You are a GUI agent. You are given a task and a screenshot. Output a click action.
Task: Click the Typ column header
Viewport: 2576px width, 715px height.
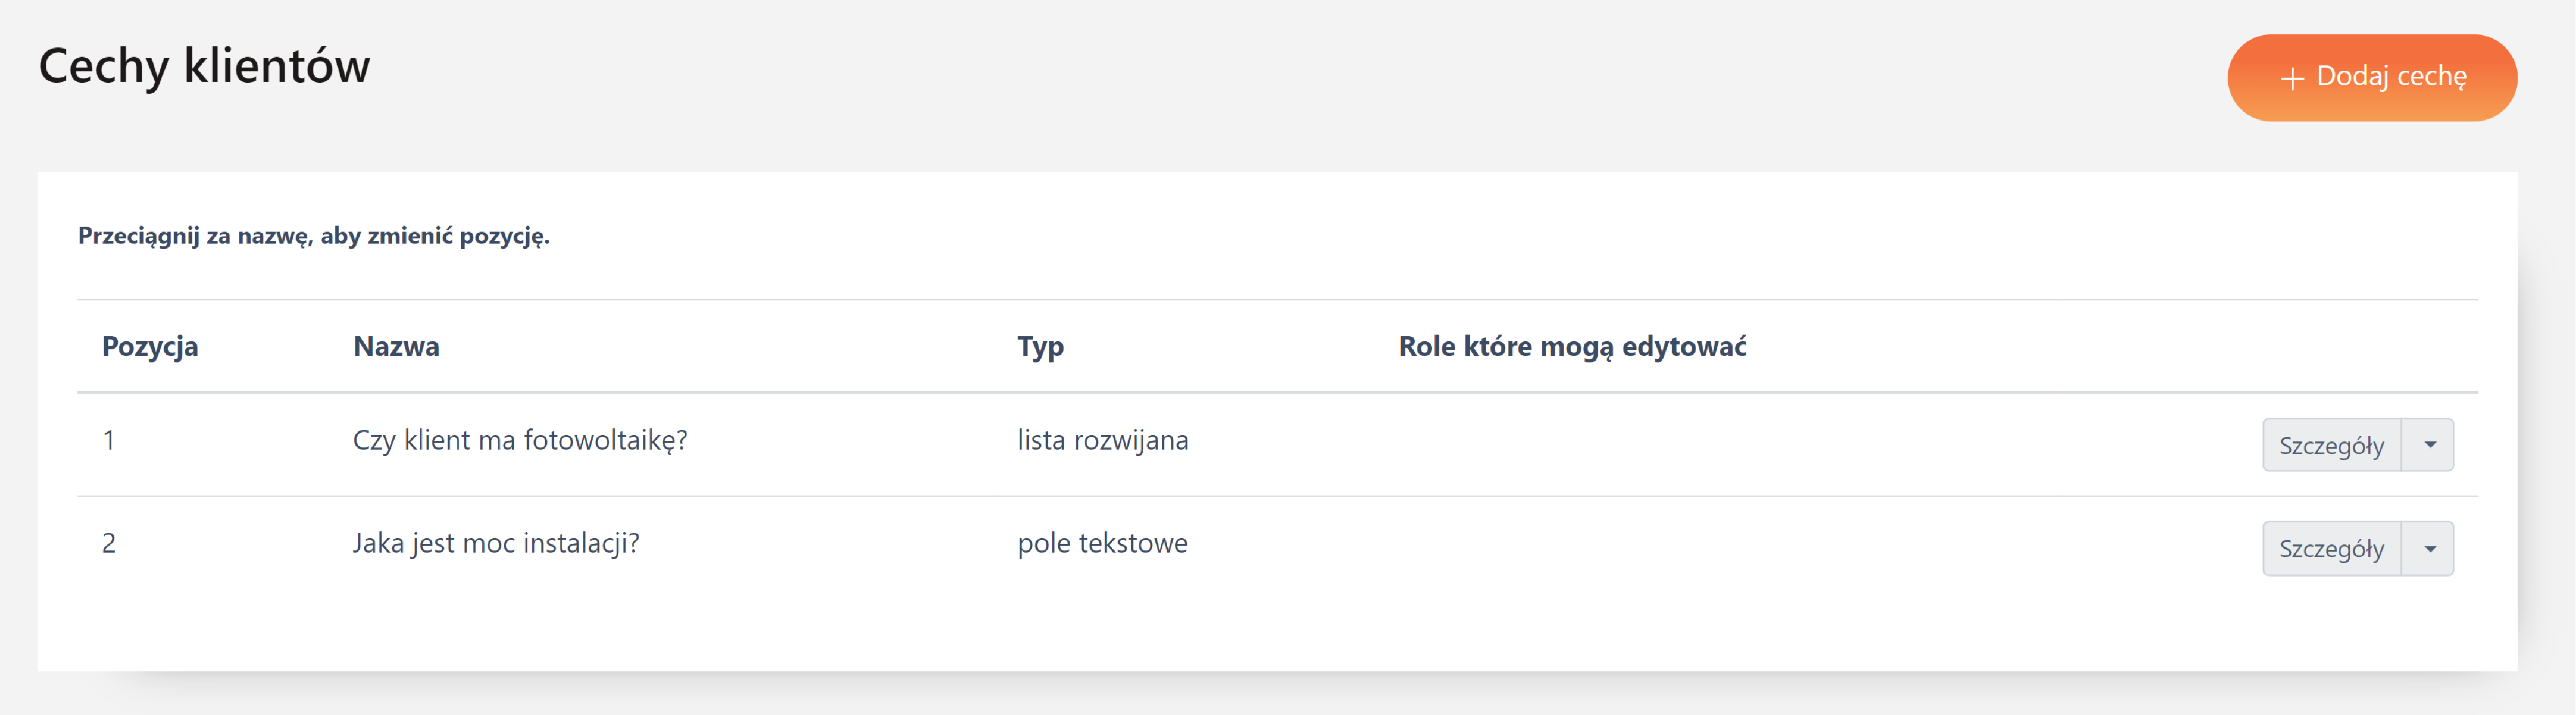pos(1040,346)
